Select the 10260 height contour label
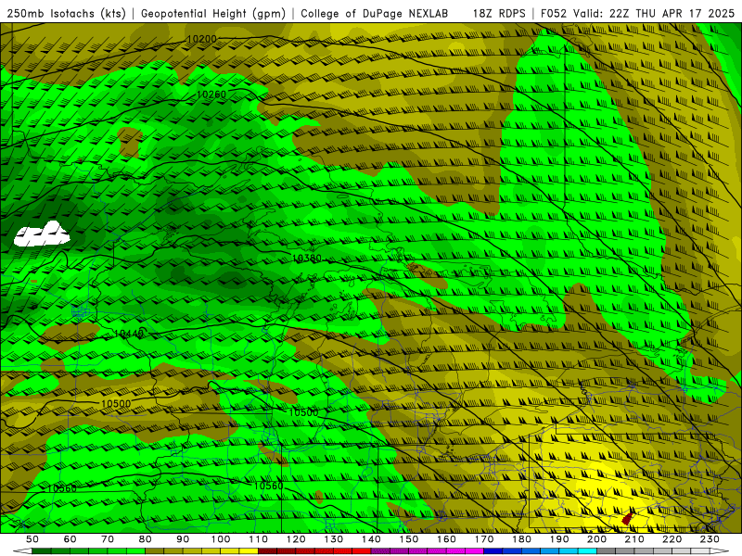Image resolution: width=742 pixels, height=556 pixels. [x=211, y=95]
